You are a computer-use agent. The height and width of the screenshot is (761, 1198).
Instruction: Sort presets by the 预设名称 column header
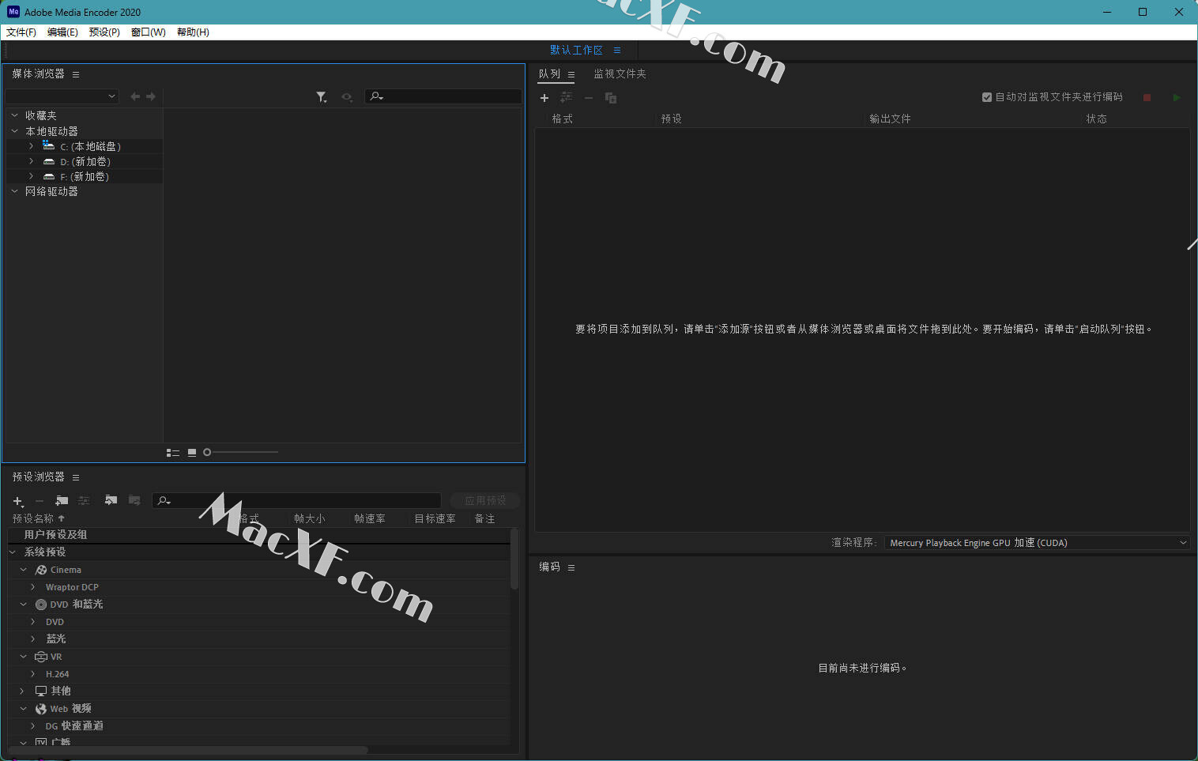33,519
